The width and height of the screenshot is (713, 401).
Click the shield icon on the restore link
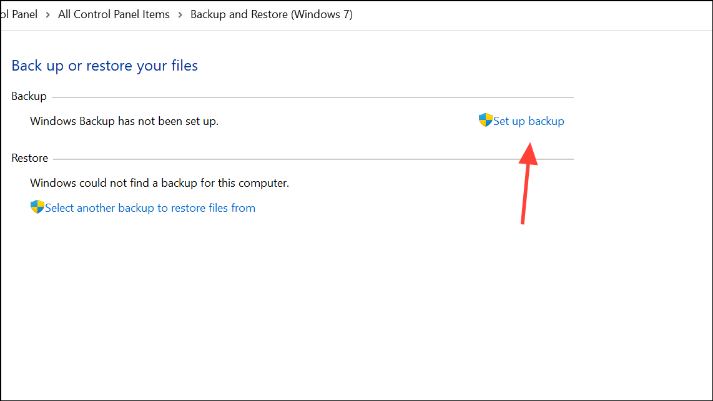pos(37,207)
